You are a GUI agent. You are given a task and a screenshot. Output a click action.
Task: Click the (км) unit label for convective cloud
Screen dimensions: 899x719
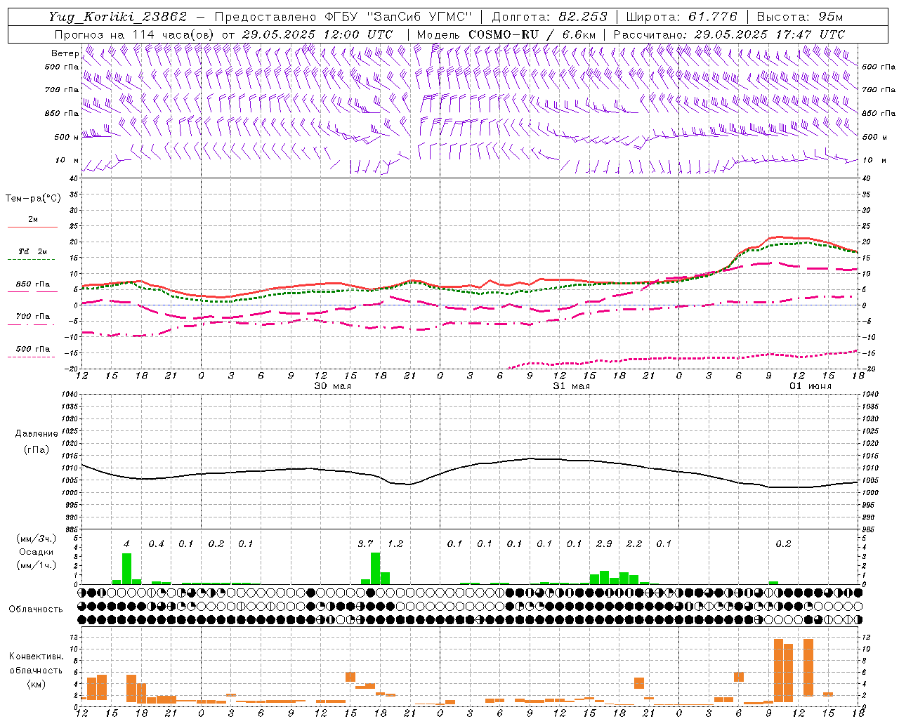coord(36,684)
